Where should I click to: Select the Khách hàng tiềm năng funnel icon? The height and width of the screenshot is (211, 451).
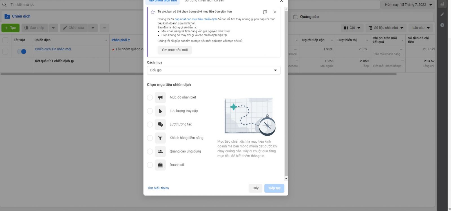point(160,138)
